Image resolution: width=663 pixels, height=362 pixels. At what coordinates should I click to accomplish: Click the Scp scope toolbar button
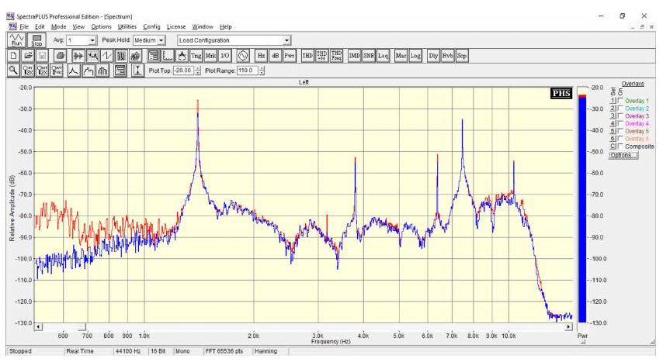coord(462,56)
